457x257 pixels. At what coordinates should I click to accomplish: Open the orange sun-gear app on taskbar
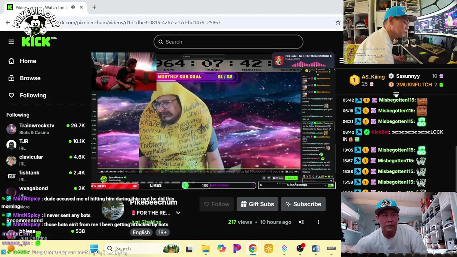[x=268, y=249]
